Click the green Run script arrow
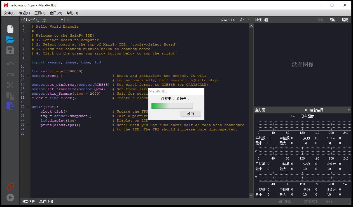This screenshot has height=207, width=353. (10, 198)
